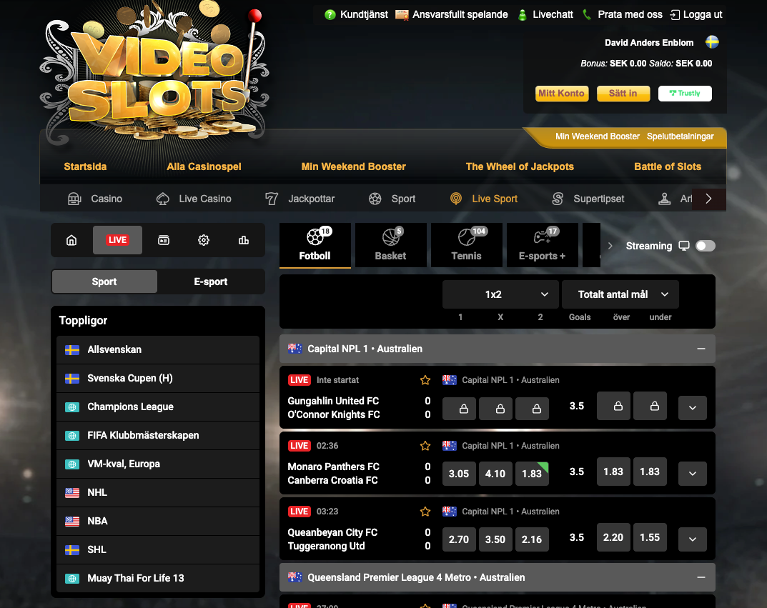Switch to Sport segment
Image resolution: width=767 pixels, height=608 pixels.
coord(104,281)
